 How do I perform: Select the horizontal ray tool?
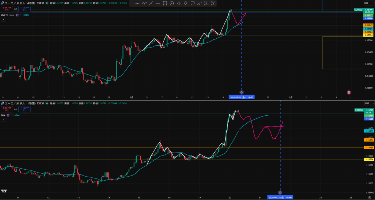point(158,3)
